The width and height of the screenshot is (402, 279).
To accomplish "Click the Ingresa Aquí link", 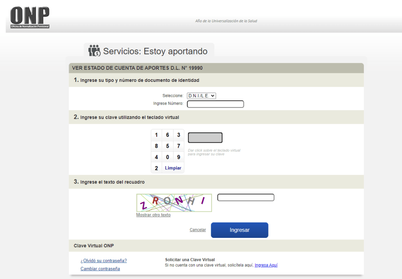I will click(266, 265).
